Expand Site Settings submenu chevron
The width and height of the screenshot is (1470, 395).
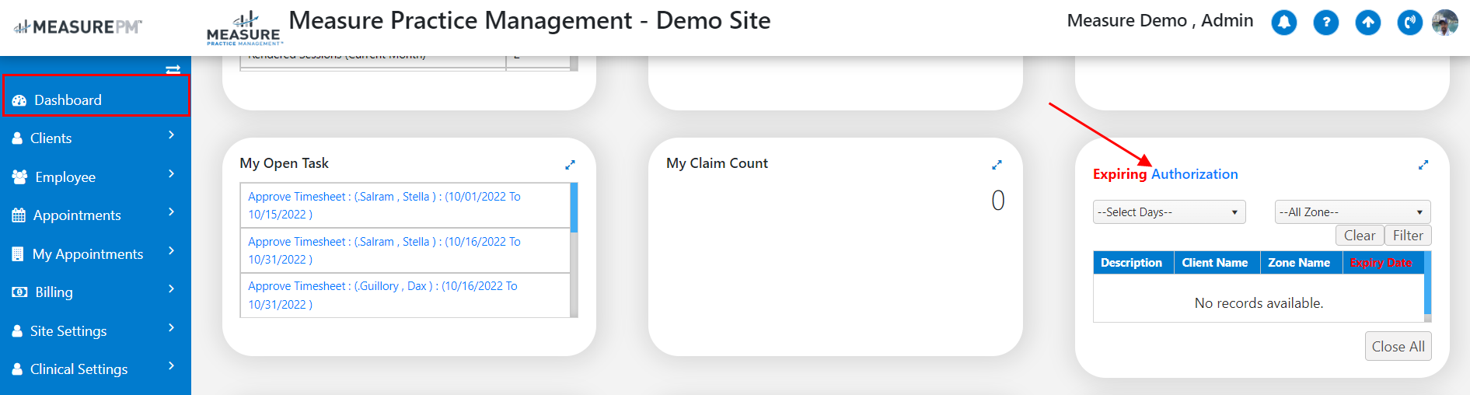pos(171,328)
